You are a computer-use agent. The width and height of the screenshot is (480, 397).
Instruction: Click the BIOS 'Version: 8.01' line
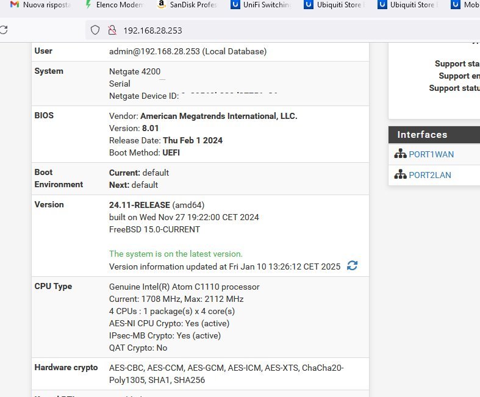pos(134,128)
